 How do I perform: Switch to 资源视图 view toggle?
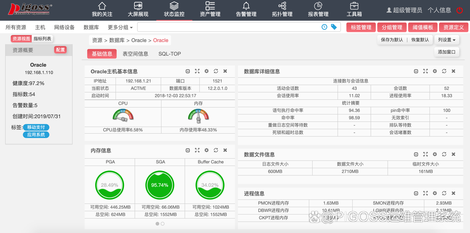tap(21, 39)
